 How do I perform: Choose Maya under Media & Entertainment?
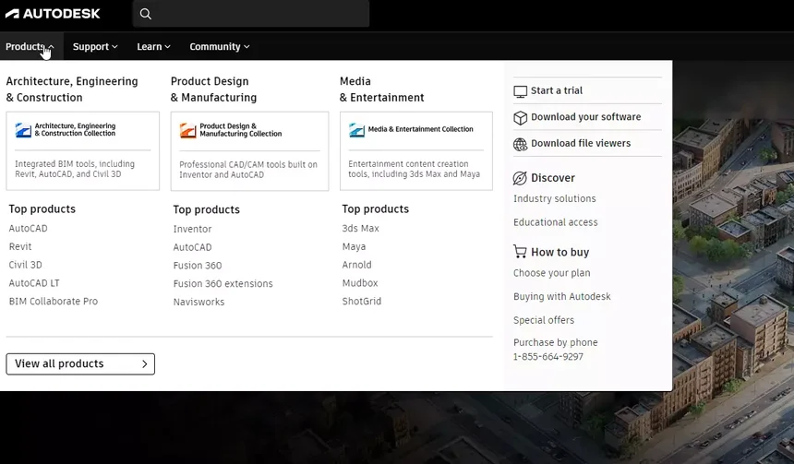tap(354, 246)
